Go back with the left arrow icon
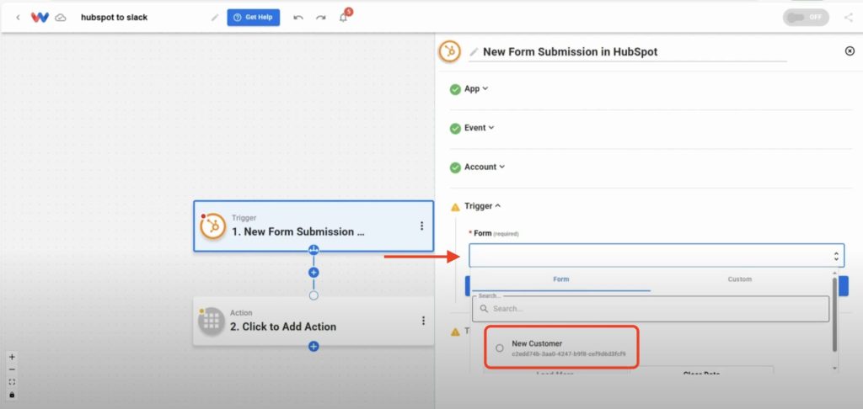863x409 pixels. pyautogui.click(x=18, y=18)
